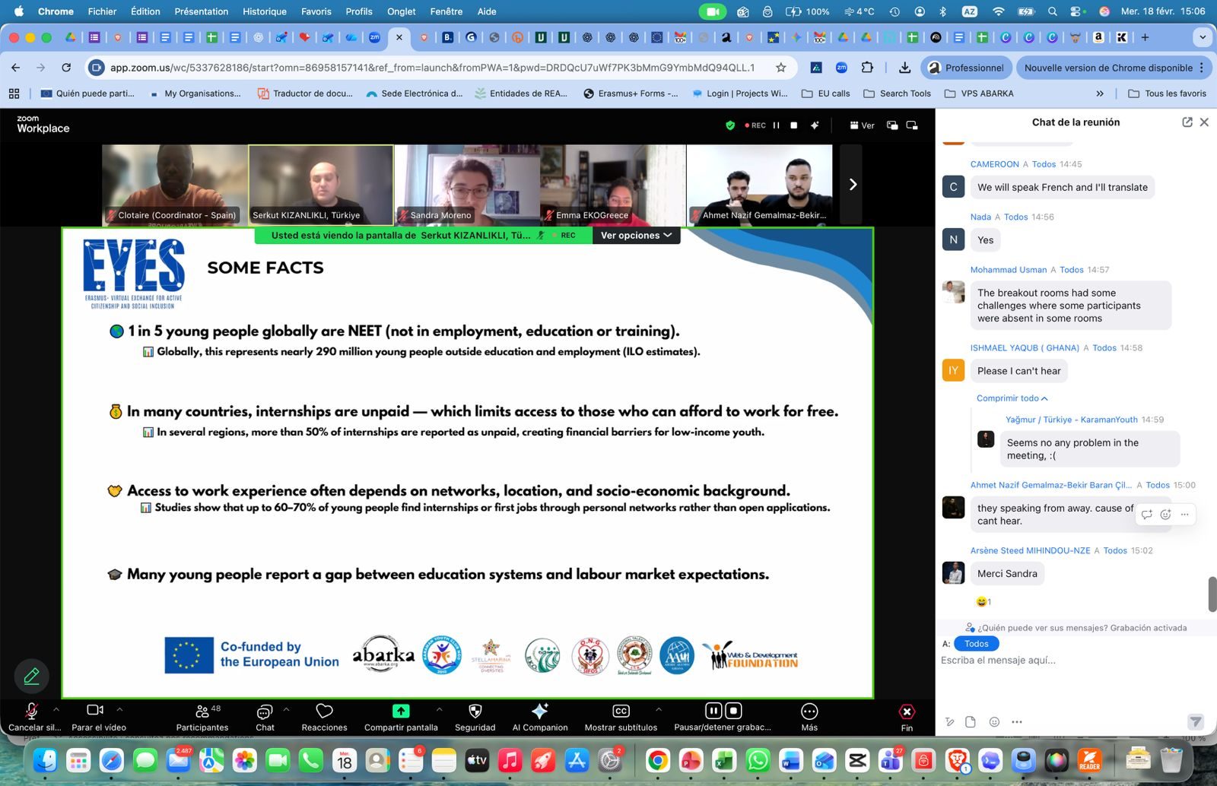Viewport: 1217px width, 786px height.
Task: Expand the Ver opciones dropdown
Action: coord(637,236)
